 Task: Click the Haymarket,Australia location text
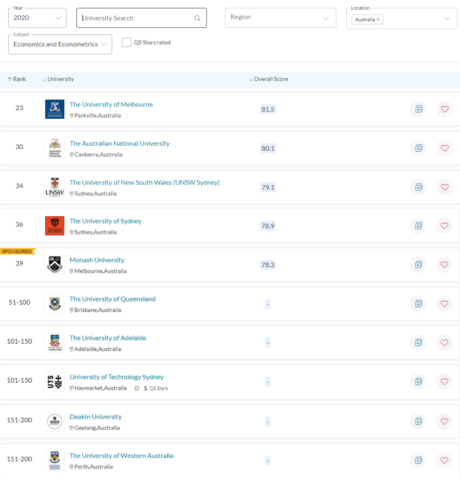[101, 388]
